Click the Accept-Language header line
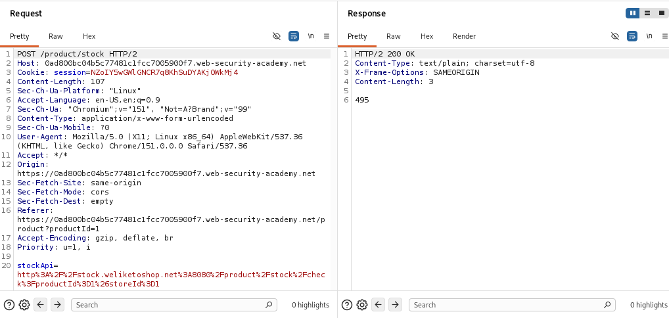 88,100
